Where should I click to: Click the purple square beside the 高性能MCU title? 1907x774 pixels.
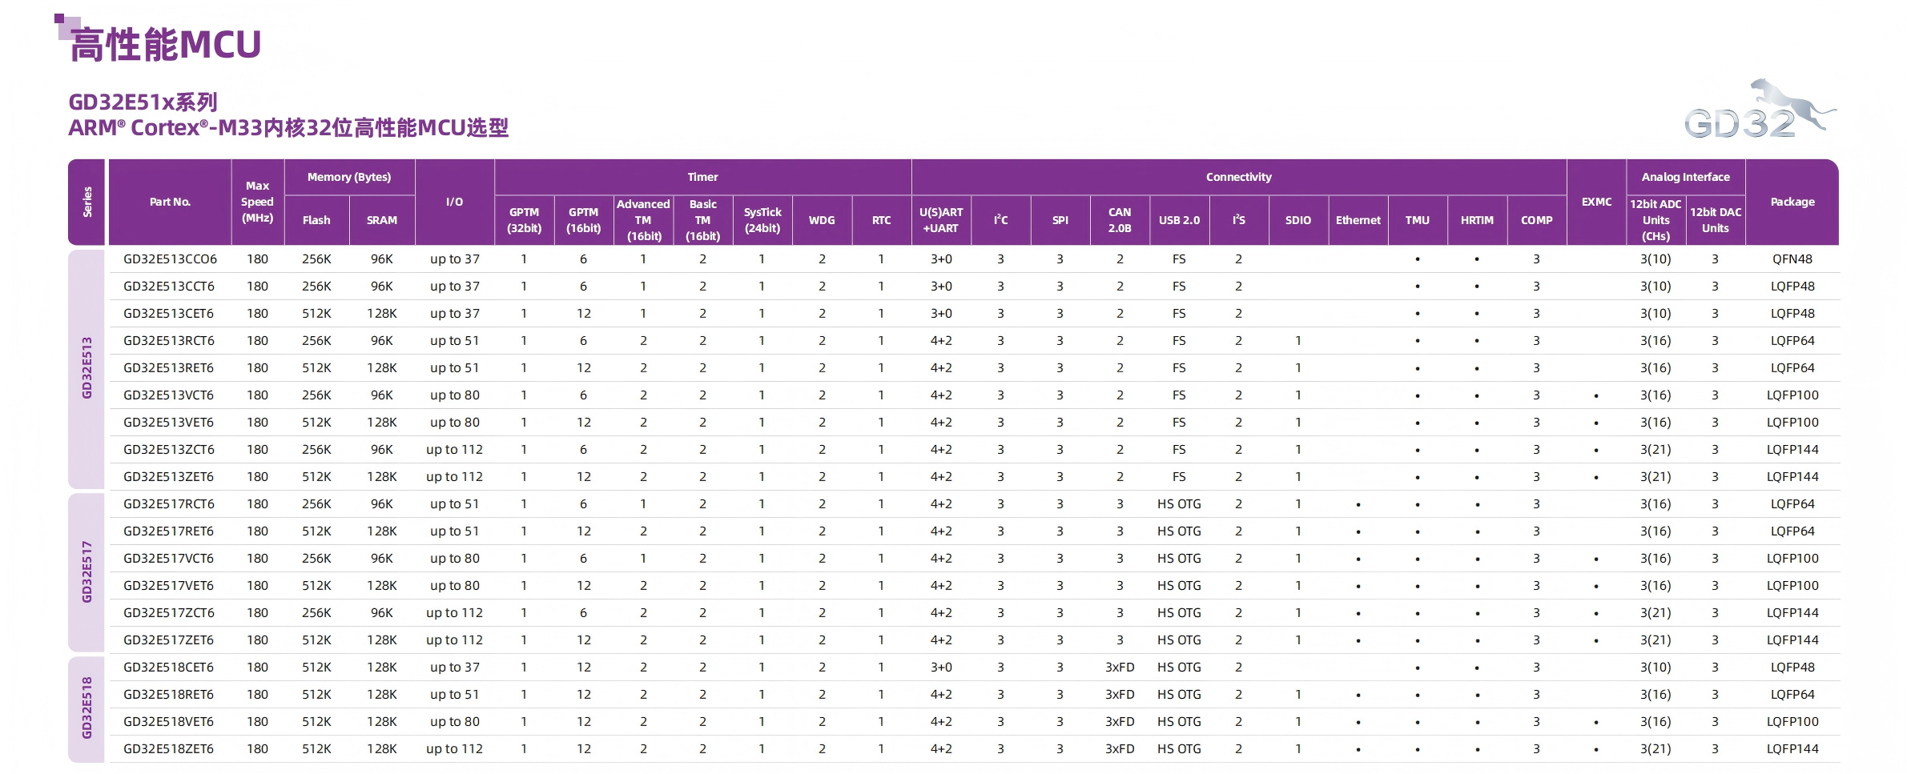(x=66, y=26)
